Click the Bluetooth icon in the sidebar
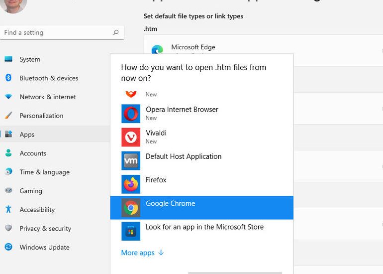Viewport: 383px width, 274px height. tap(8, 78)
